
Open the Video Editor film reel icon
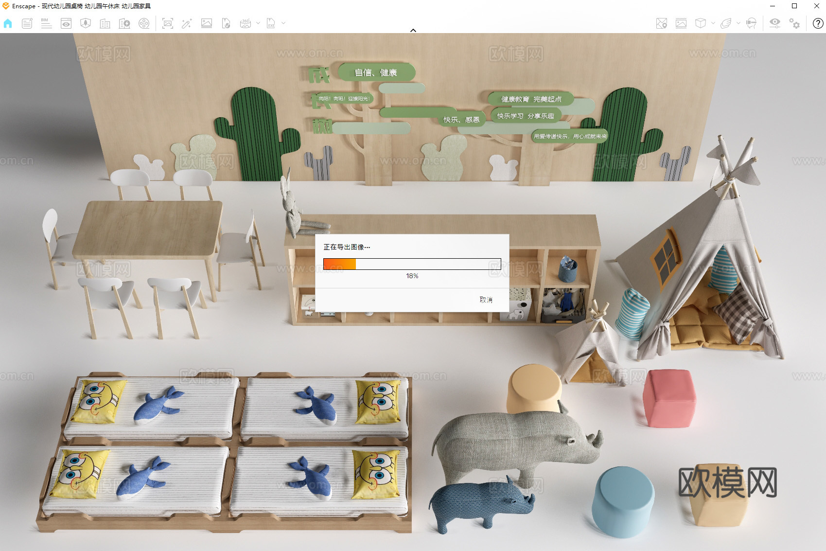144,23
